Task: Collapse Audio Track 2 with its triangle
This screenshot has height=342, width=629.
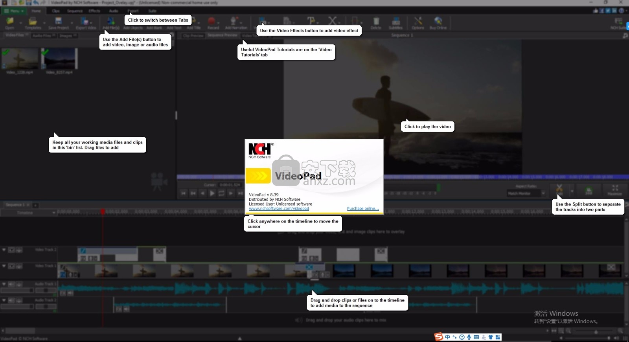Action: pyautogui.click(x=4, y=300)
